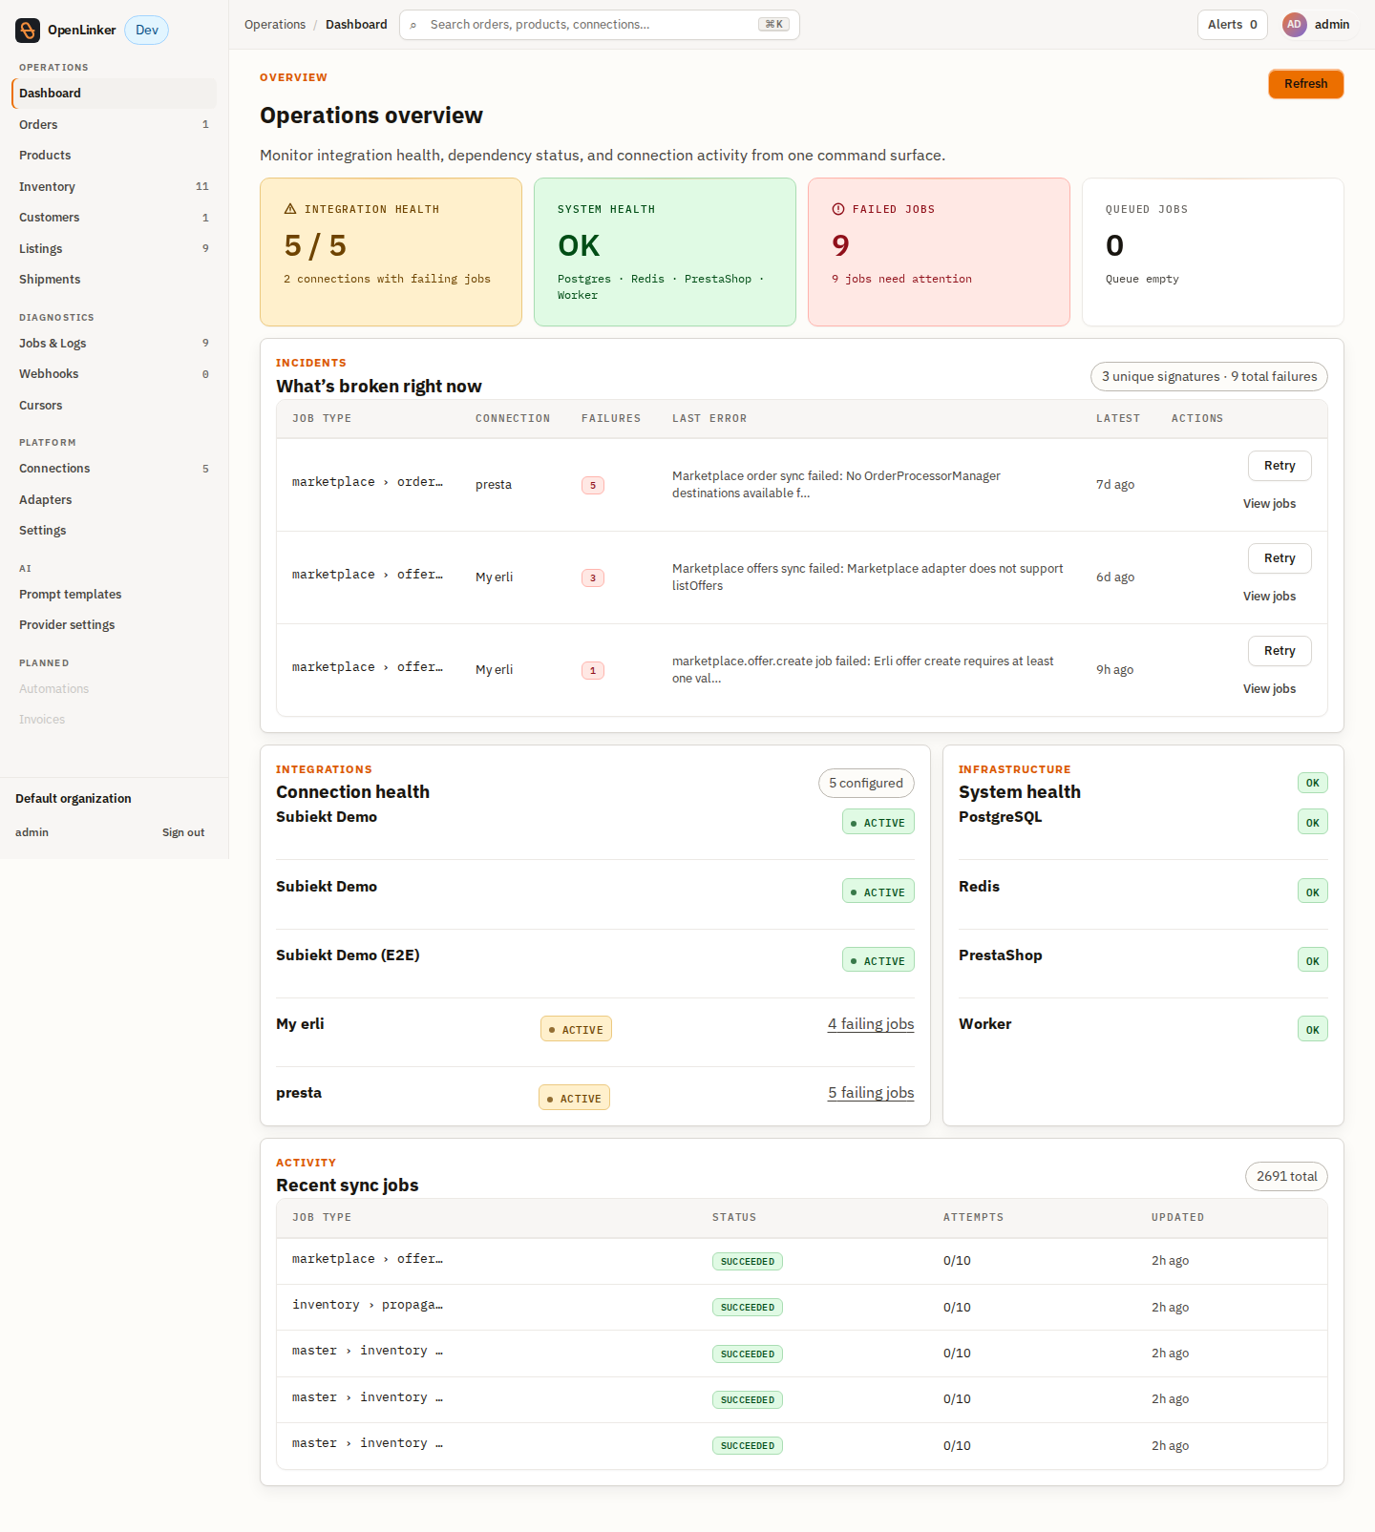Click the search magnifier icon
This screenshot has width=1375, height=1532.
point(413,25)
